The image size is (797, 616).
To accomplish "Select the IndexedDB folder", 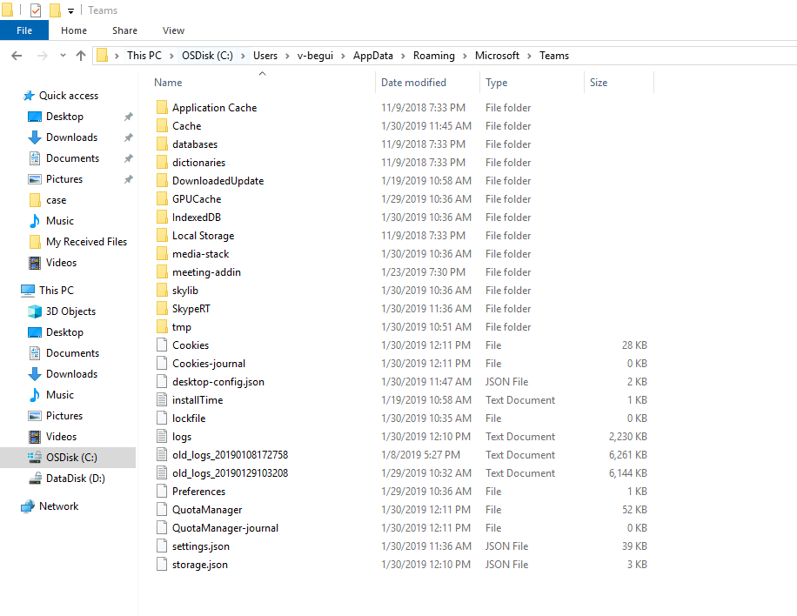I will 196,218.
